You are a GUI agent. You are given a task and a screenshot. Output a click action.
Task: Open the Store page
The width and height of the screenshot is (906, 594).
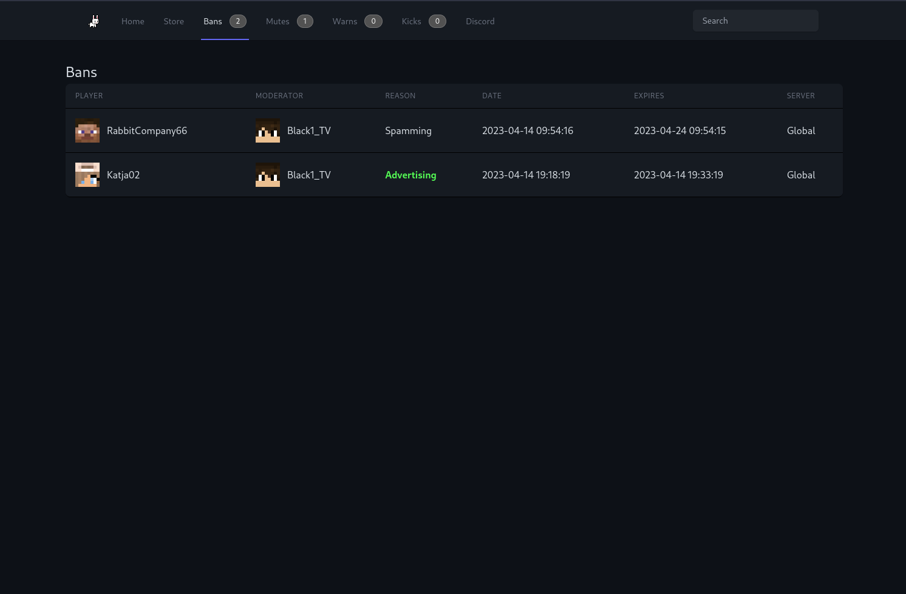(x=174, y=21)
